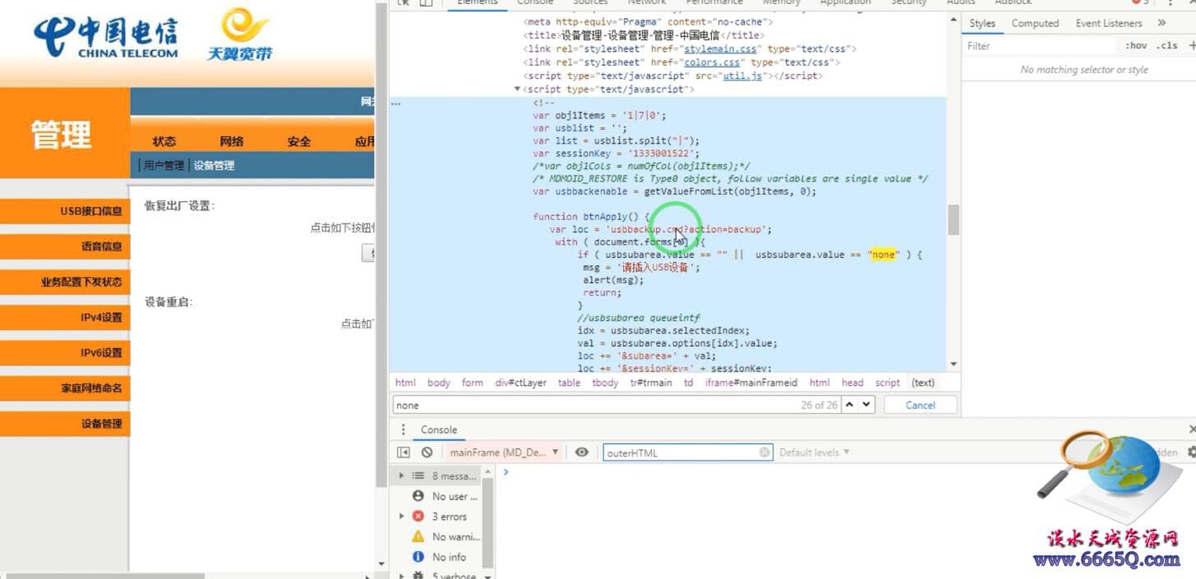The width and height of the screenshot is (1196, 579).
Task: Click the Elements panel scrollbar thumb
Action: (x=953, y=219)
